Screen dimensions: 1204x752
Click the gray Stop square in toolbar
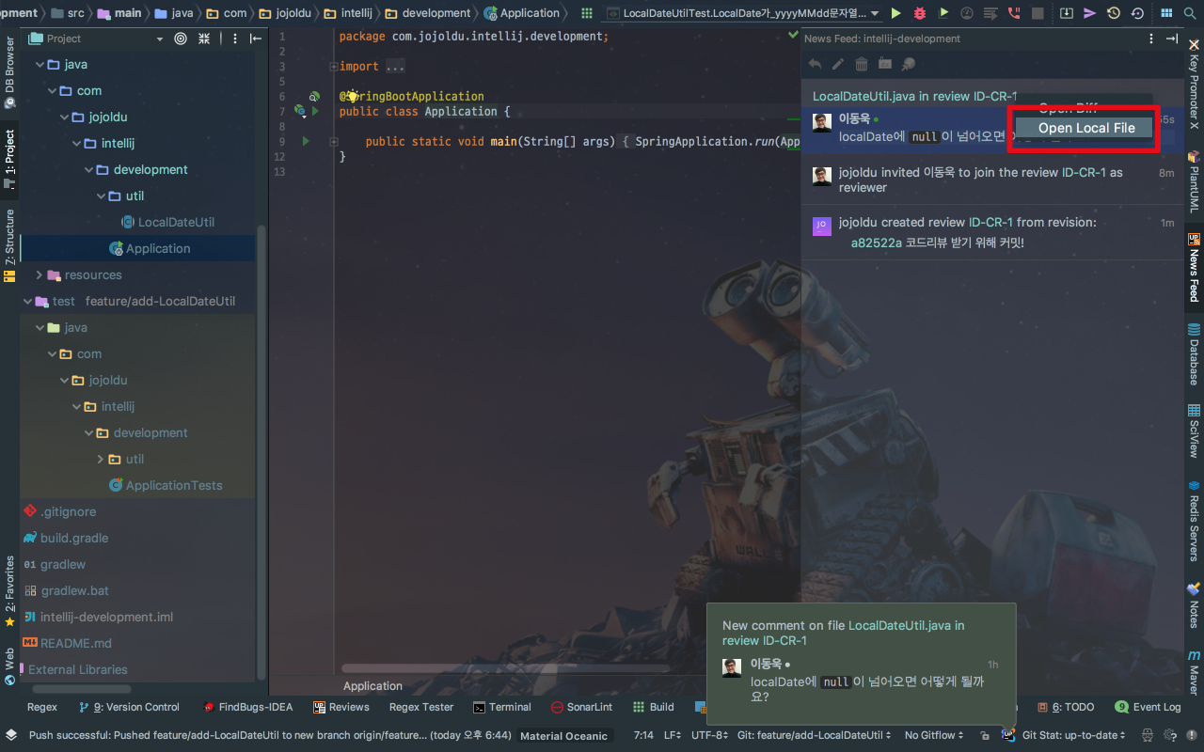point(1037,13)
